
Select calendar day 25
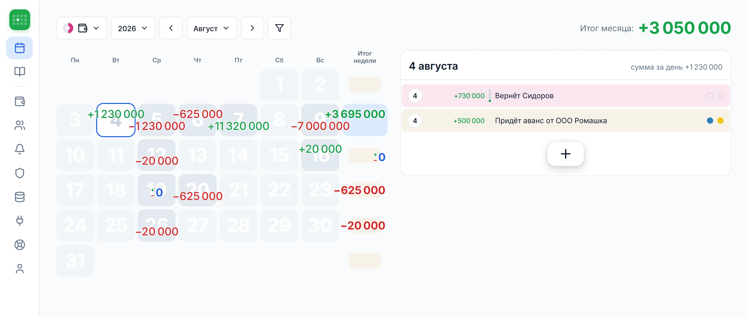tap(116, 226)
